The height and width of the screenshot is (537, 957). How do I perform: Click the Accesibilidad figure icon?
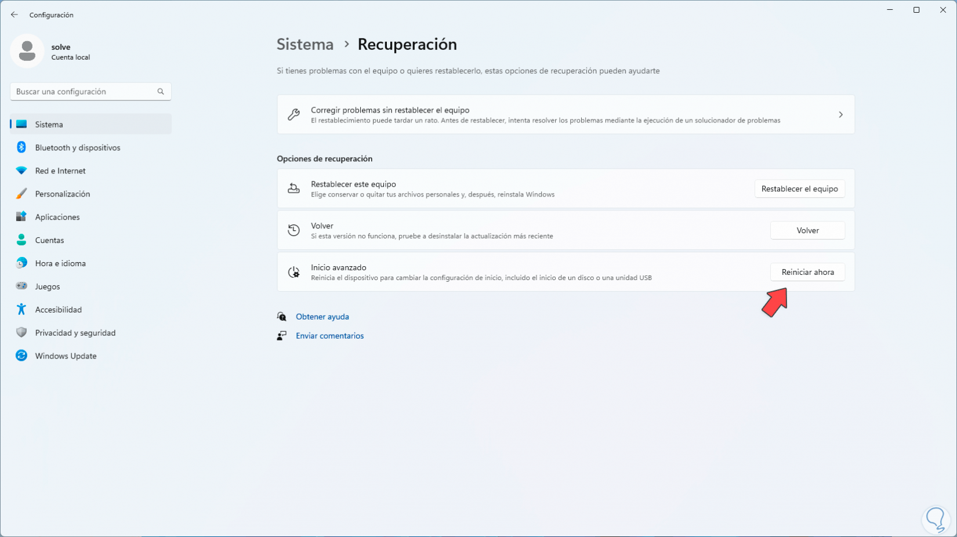21,309
